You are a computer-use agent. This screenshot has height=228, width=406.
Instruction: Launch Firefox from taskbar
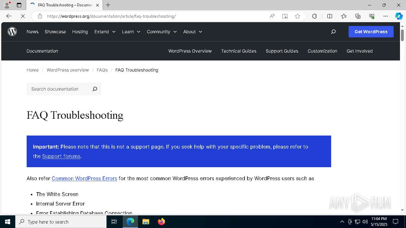(x=161, y=222)
